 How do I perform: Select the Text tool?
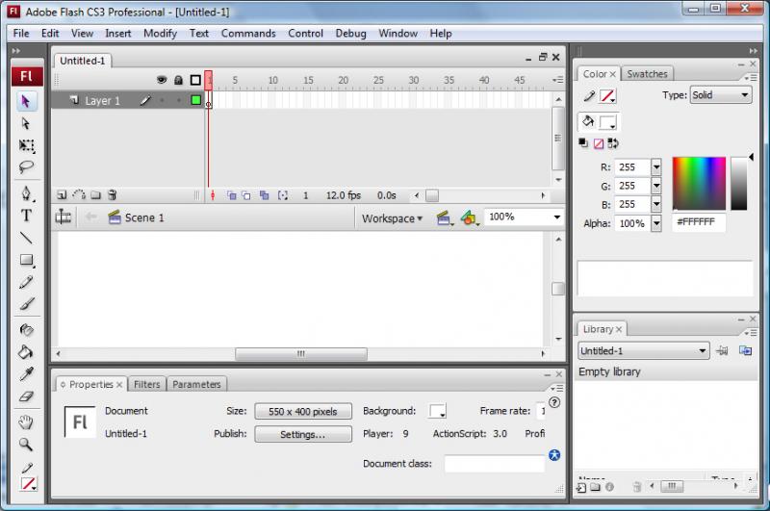(26, 215)
